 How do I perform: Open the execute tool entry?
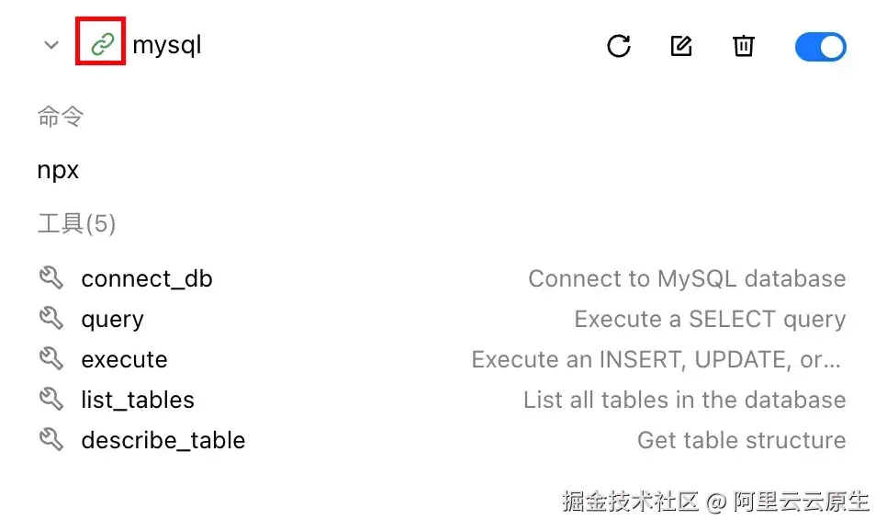click(x=124, y=360)
